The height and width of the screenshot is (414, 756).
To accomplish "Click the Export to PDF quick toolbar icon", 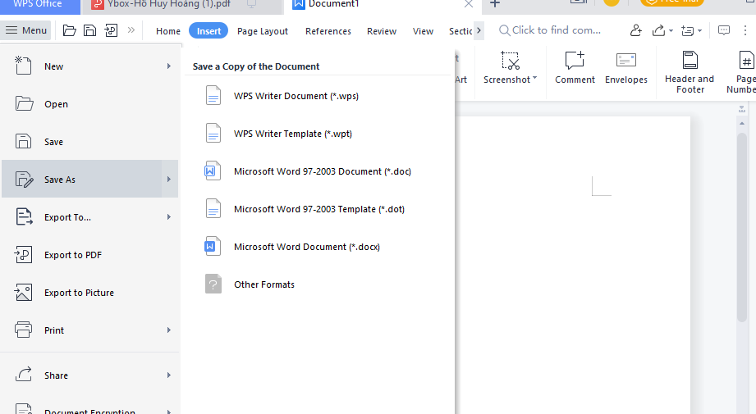I will coord(111,31).
